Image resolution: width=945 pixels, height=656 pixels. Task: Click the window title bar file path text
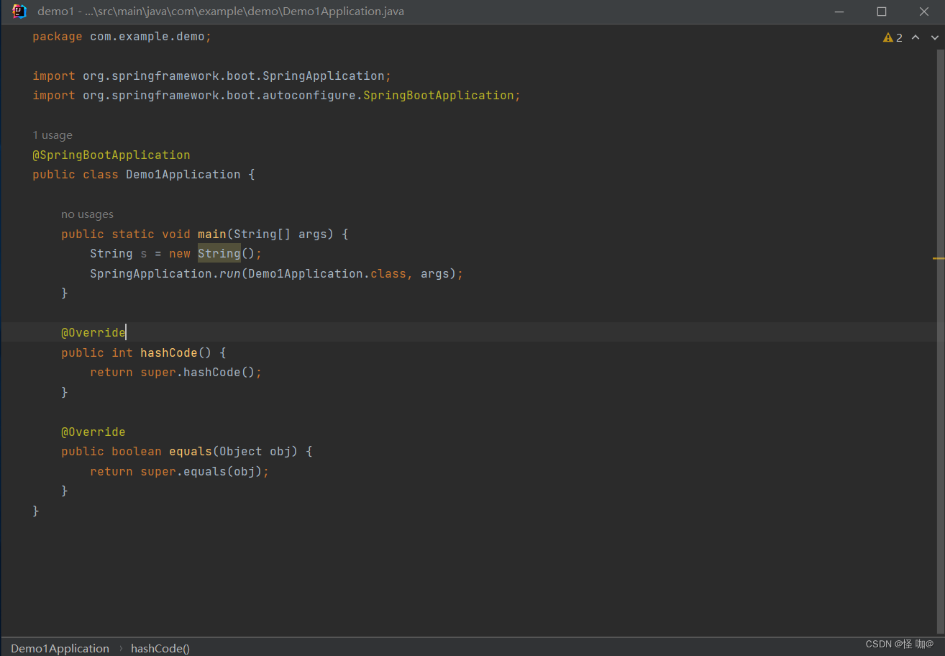click(221, 12)
